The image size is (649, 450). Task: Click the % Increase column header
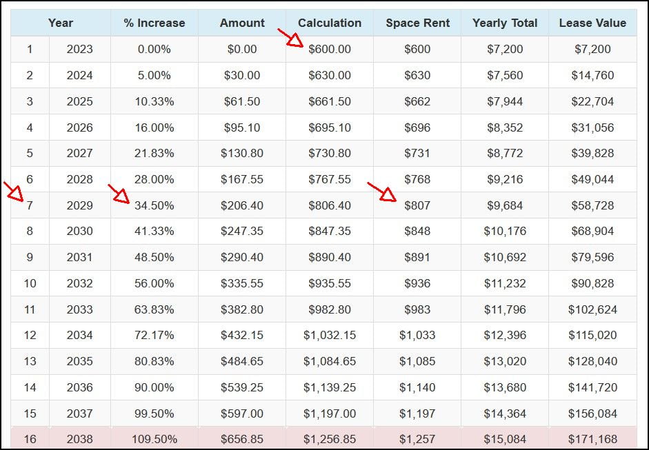point(154,23)
